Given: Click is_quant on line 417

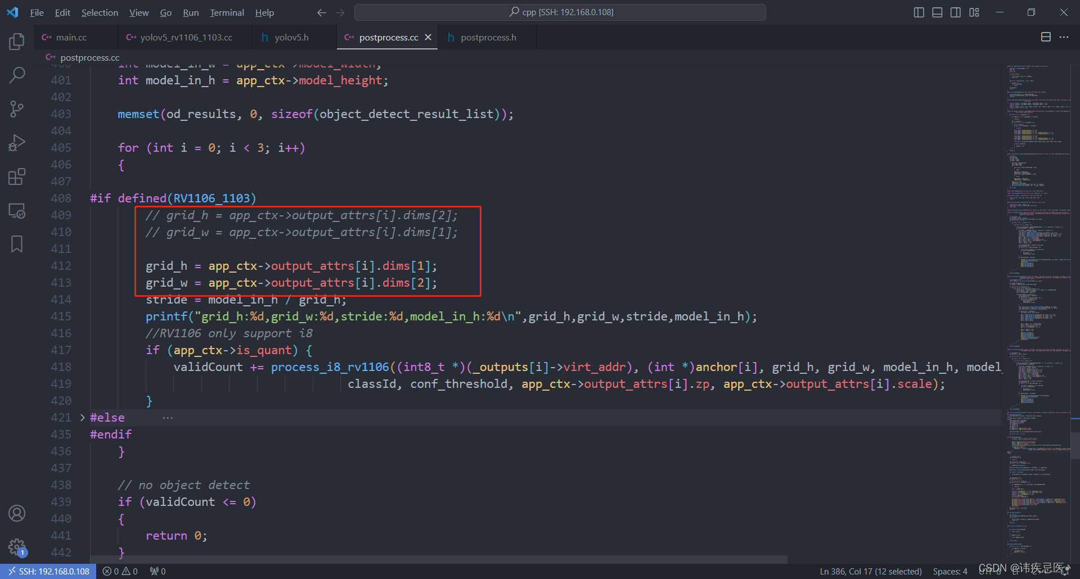Looking at the screenshot, I should pos(264,350).
